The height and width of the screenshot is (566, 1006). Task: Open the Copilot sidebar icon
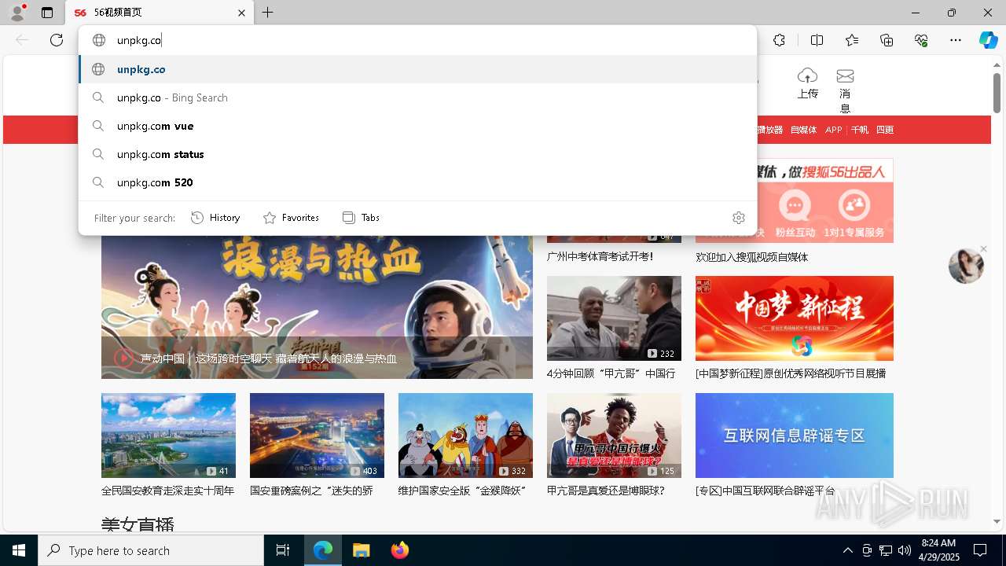coord(988,40)
